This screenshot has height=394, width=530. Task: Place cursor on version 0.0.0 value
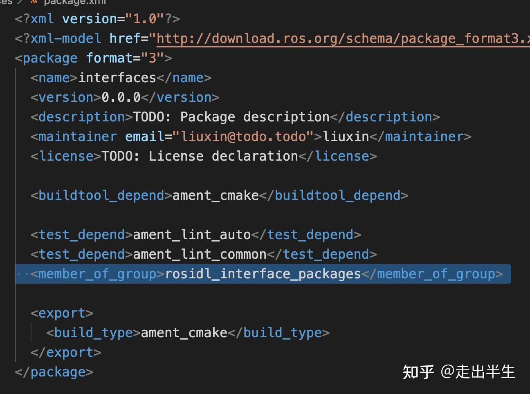[121, 97]
